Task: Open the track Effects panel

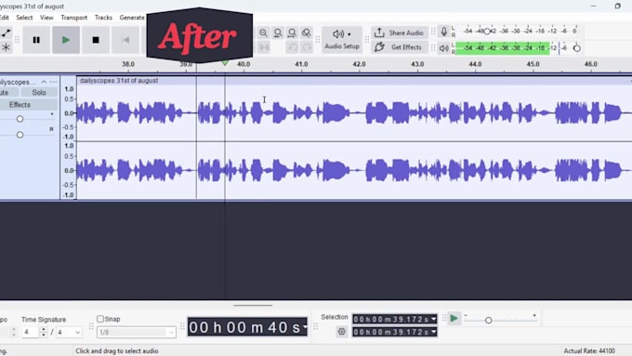Action: [x=28, y=105]
